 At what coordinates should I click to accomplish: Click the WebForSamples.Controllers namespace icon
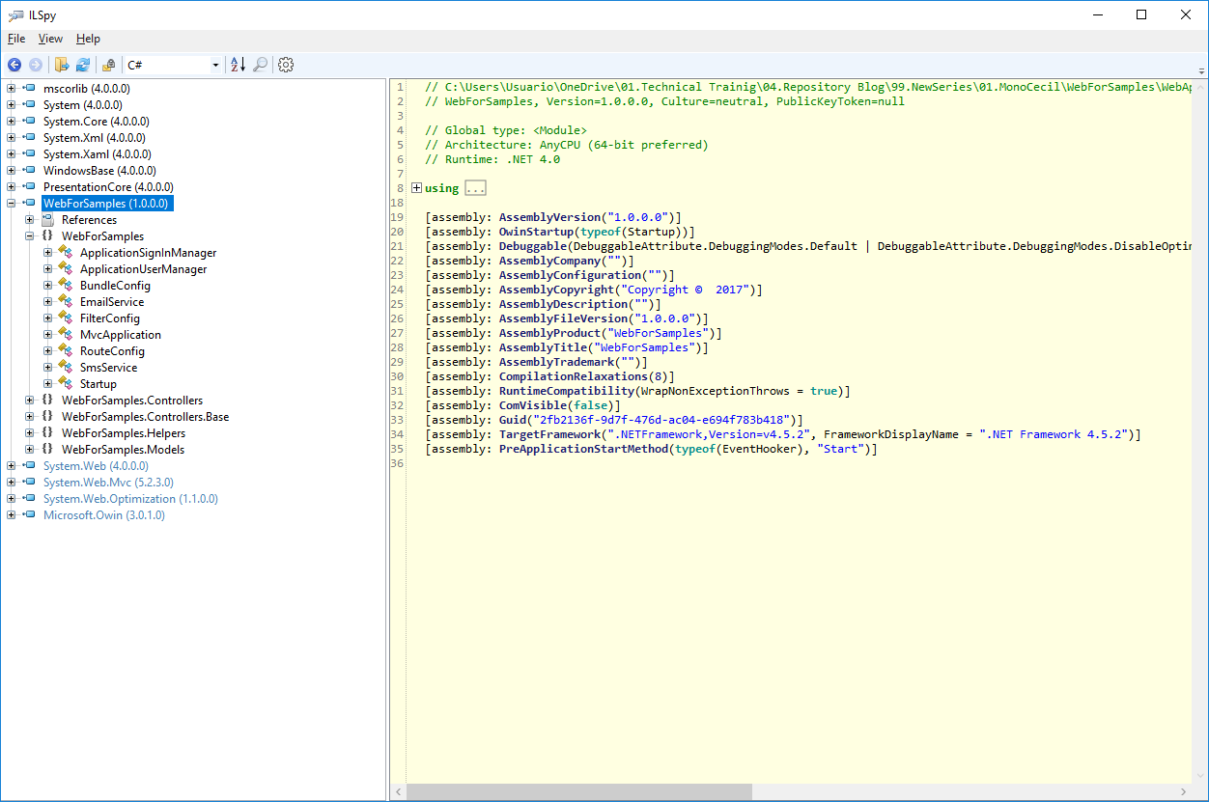click(47, 401)
